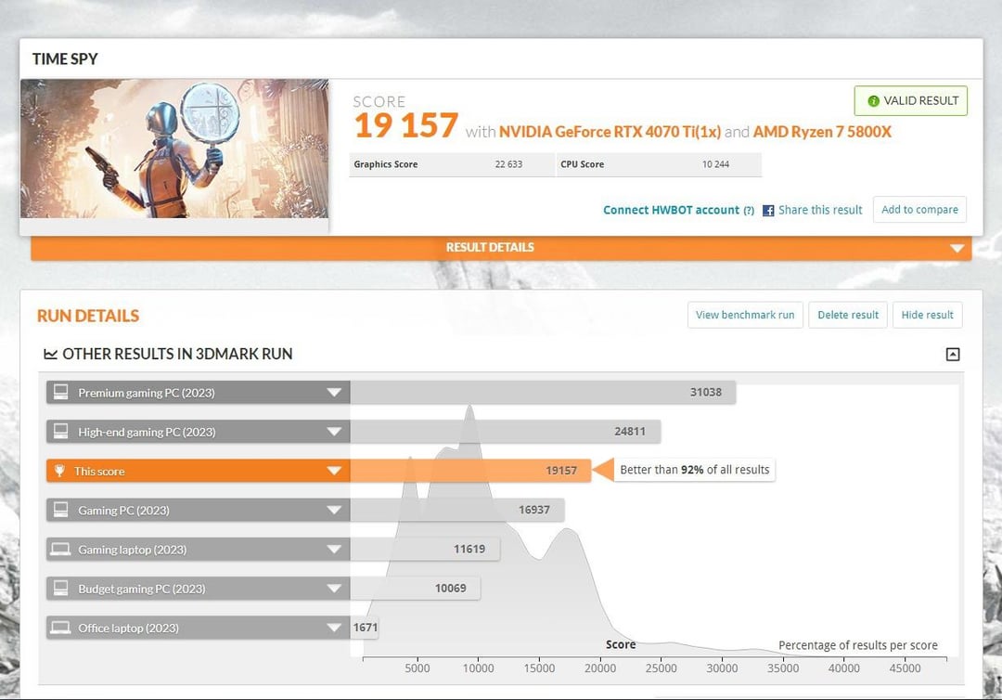The image size is (1002, 700).
Task: Click the 16937 Gaming PC bar
Action: click(x=456, y=510)
